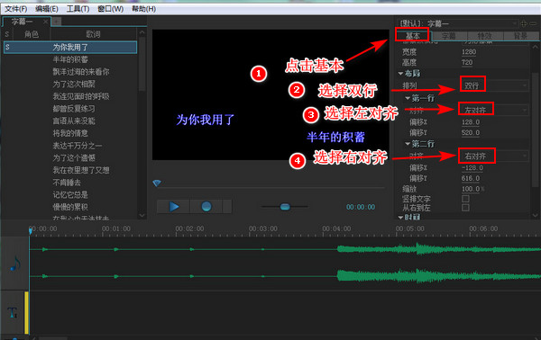
Task: Open the 文件(F) menu
Action: (x=16, y=9)
